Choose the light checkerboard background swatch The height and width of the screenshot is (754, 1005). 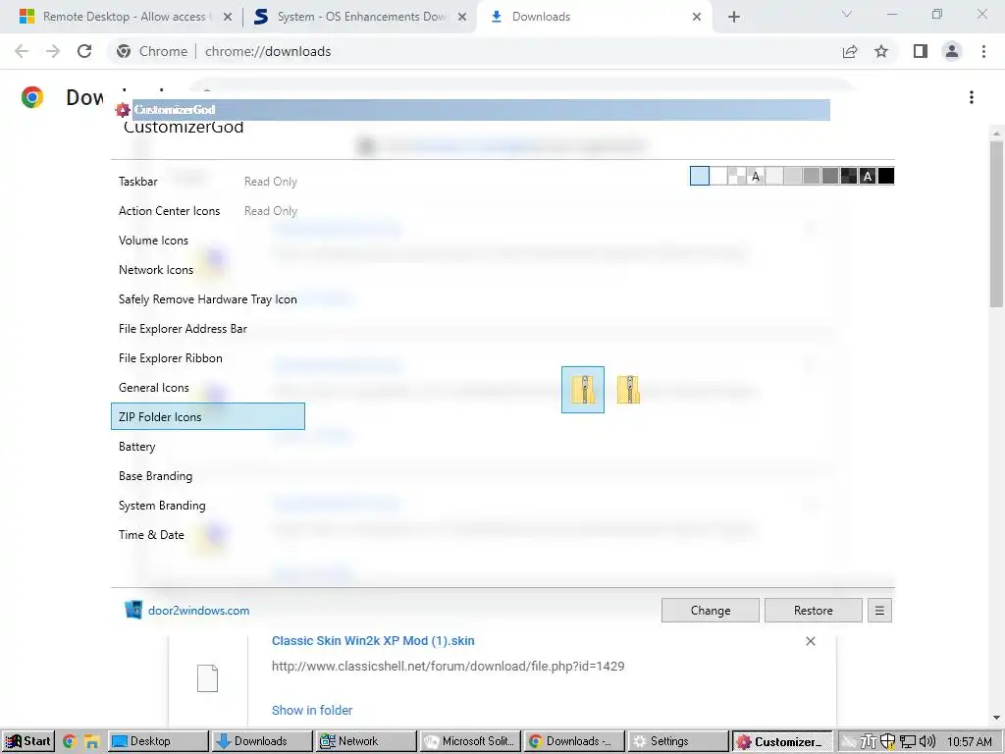pos(737,176)
